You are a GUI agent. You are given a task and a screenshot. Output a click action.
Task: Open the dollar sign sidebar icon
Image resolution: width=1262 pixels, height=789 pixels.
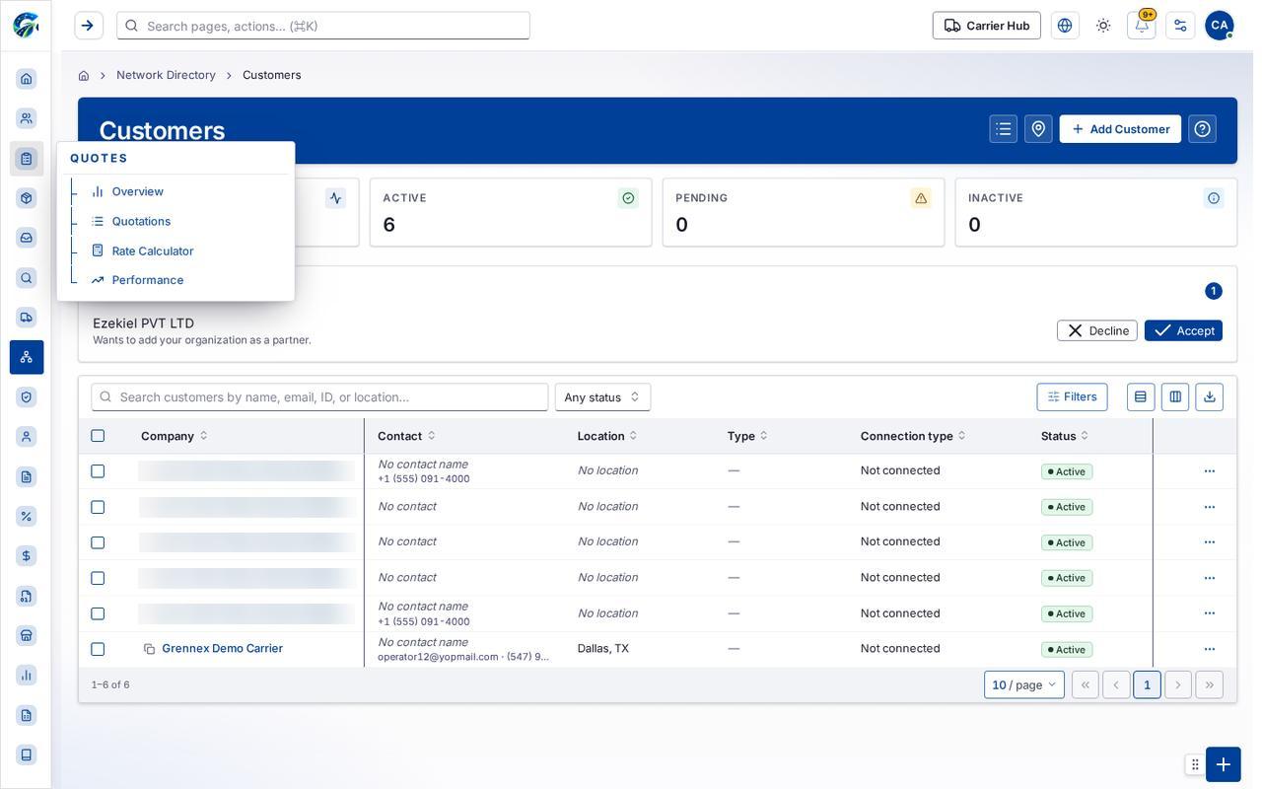pos(27,556)
